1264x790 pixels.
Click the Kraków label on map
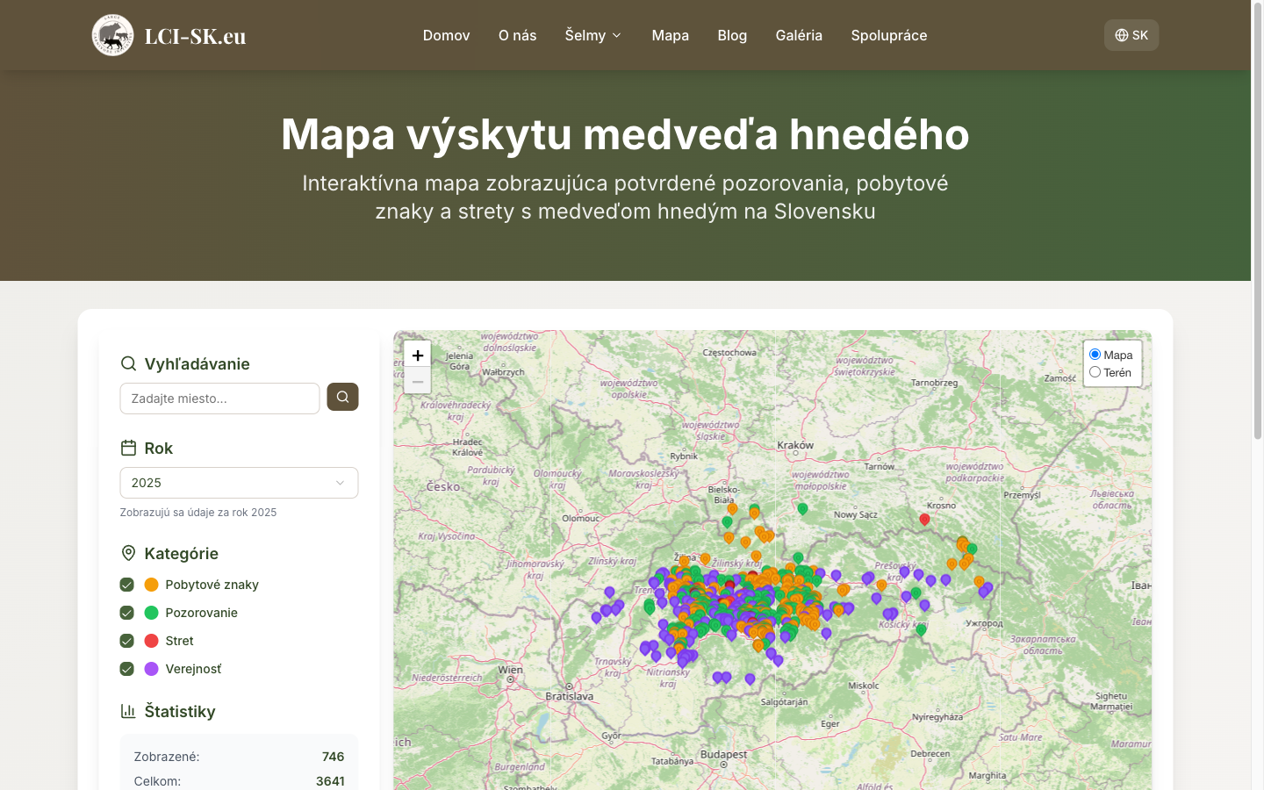(795, 445)
